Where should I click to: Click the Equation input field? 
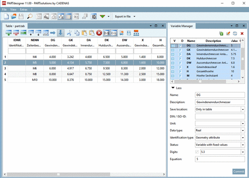pos(220,159)
